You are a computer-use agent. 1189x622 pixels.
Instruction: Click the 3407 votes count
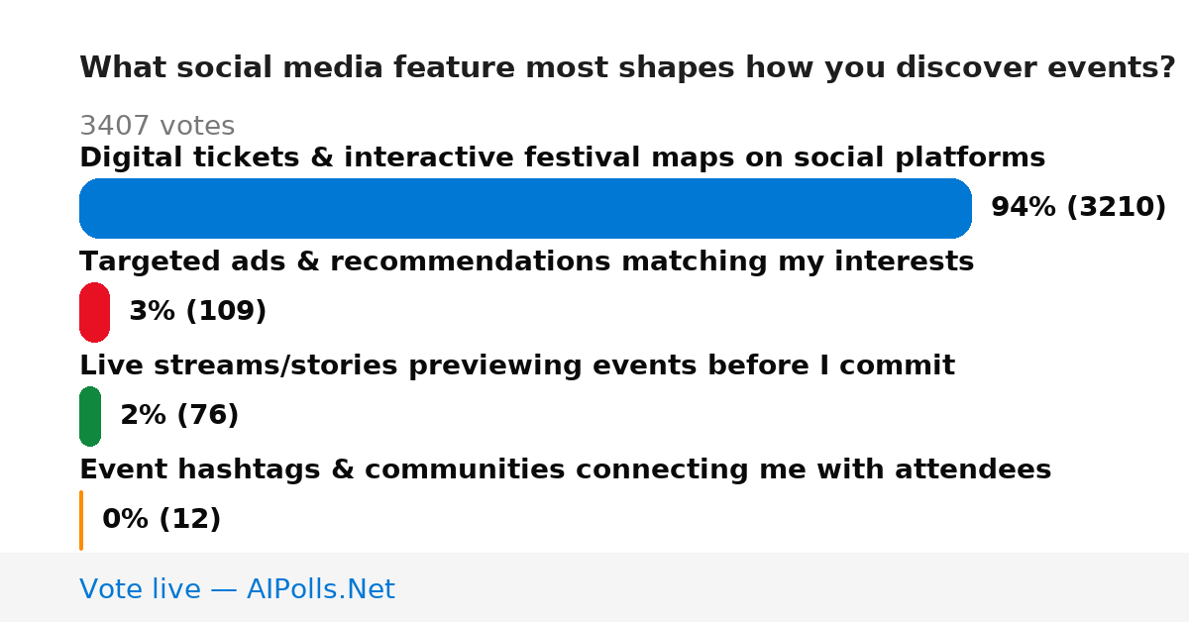pos(157,126)
